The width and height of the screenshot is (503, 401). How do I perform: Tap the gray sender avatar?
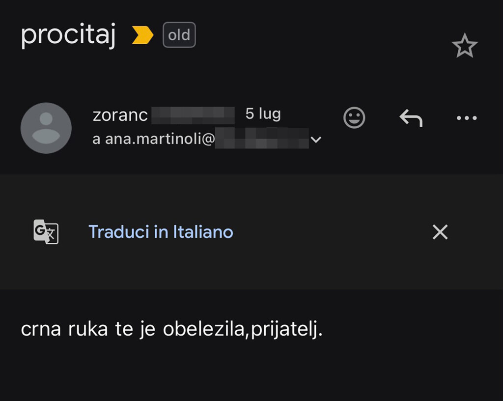tap(46, 128)
